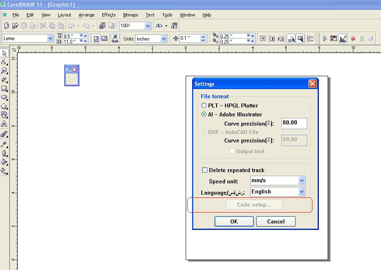This screenshot has height=270, width=381.
Task: Open the Bitmaps menu
Action: 130,15
